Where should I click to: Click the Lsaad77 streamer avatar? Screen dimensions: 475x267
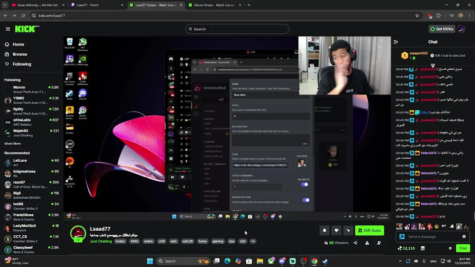coord(78,234)
